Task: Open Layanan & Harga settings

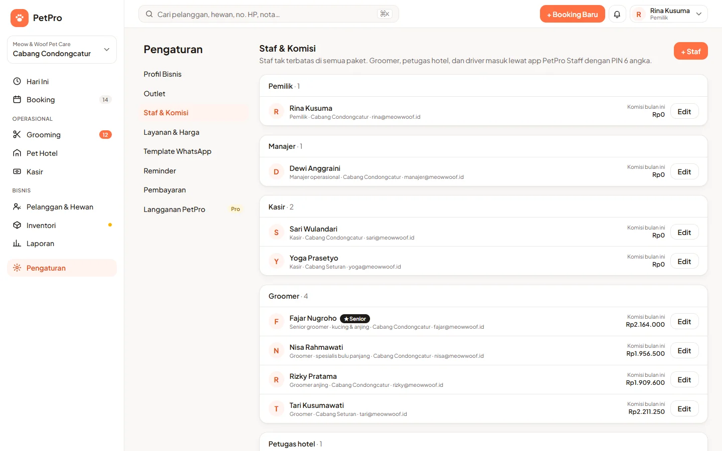Action: [194, 132]
